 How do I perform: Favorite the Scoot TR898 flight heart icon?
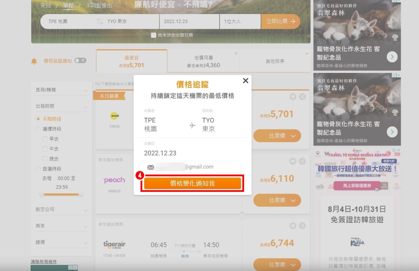[293, 97]
